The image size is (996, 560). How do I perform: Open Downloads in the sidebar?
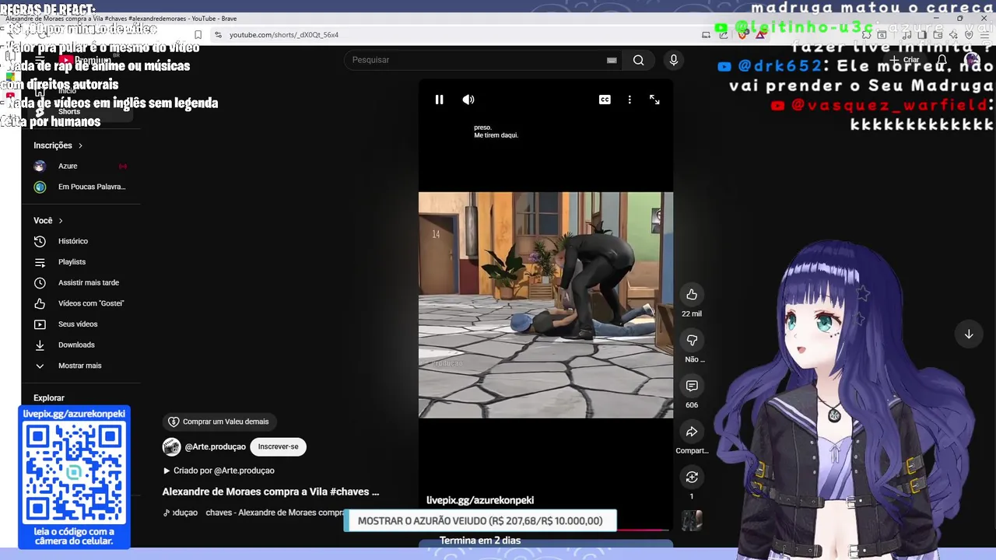click(81, 345)
